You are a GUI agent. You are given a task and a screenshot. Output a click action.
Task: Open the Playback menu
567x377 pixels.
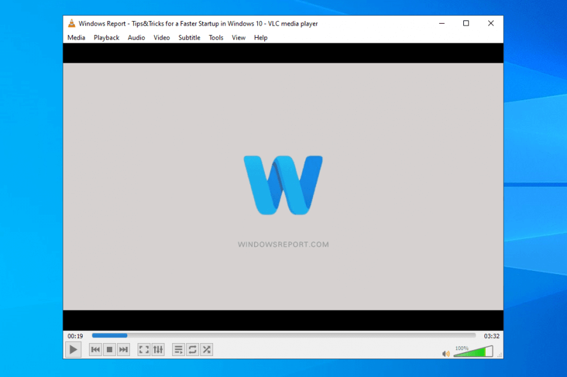click(106, 38)
